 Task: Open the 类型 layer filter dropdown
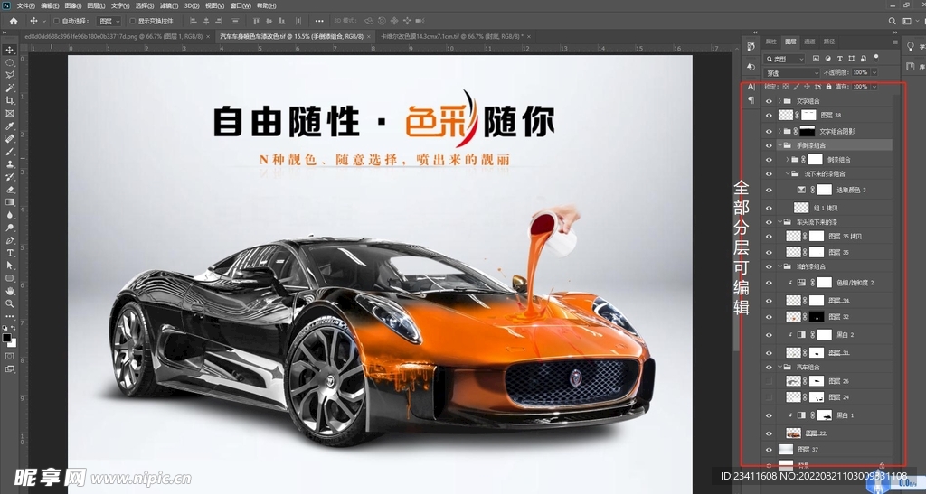point(784,59)
